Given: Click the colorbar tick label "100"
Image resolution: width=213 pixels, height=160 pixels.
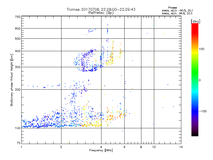Looking at the screenshot, I should point(202,49).
